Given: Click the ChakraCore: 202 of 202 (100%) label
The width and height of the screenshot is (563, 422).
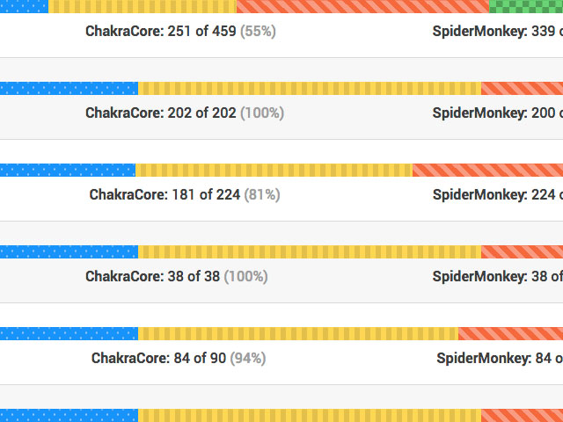Looking at the screenshot, I should (x=185, y=113).
